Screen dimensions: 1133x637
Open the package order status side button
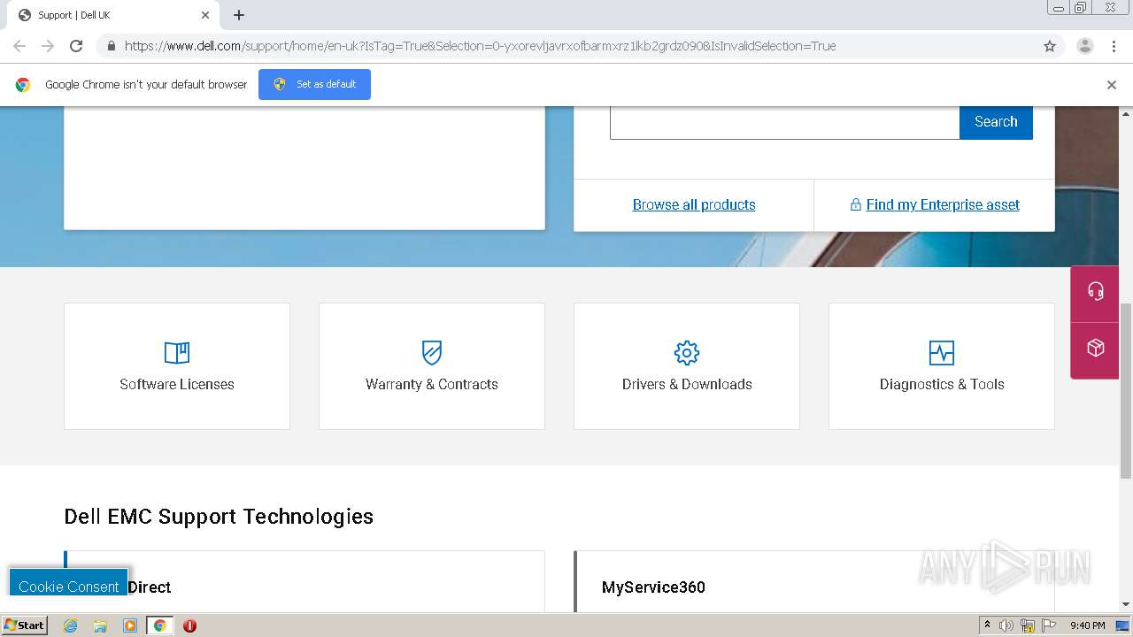point(1096,349)
